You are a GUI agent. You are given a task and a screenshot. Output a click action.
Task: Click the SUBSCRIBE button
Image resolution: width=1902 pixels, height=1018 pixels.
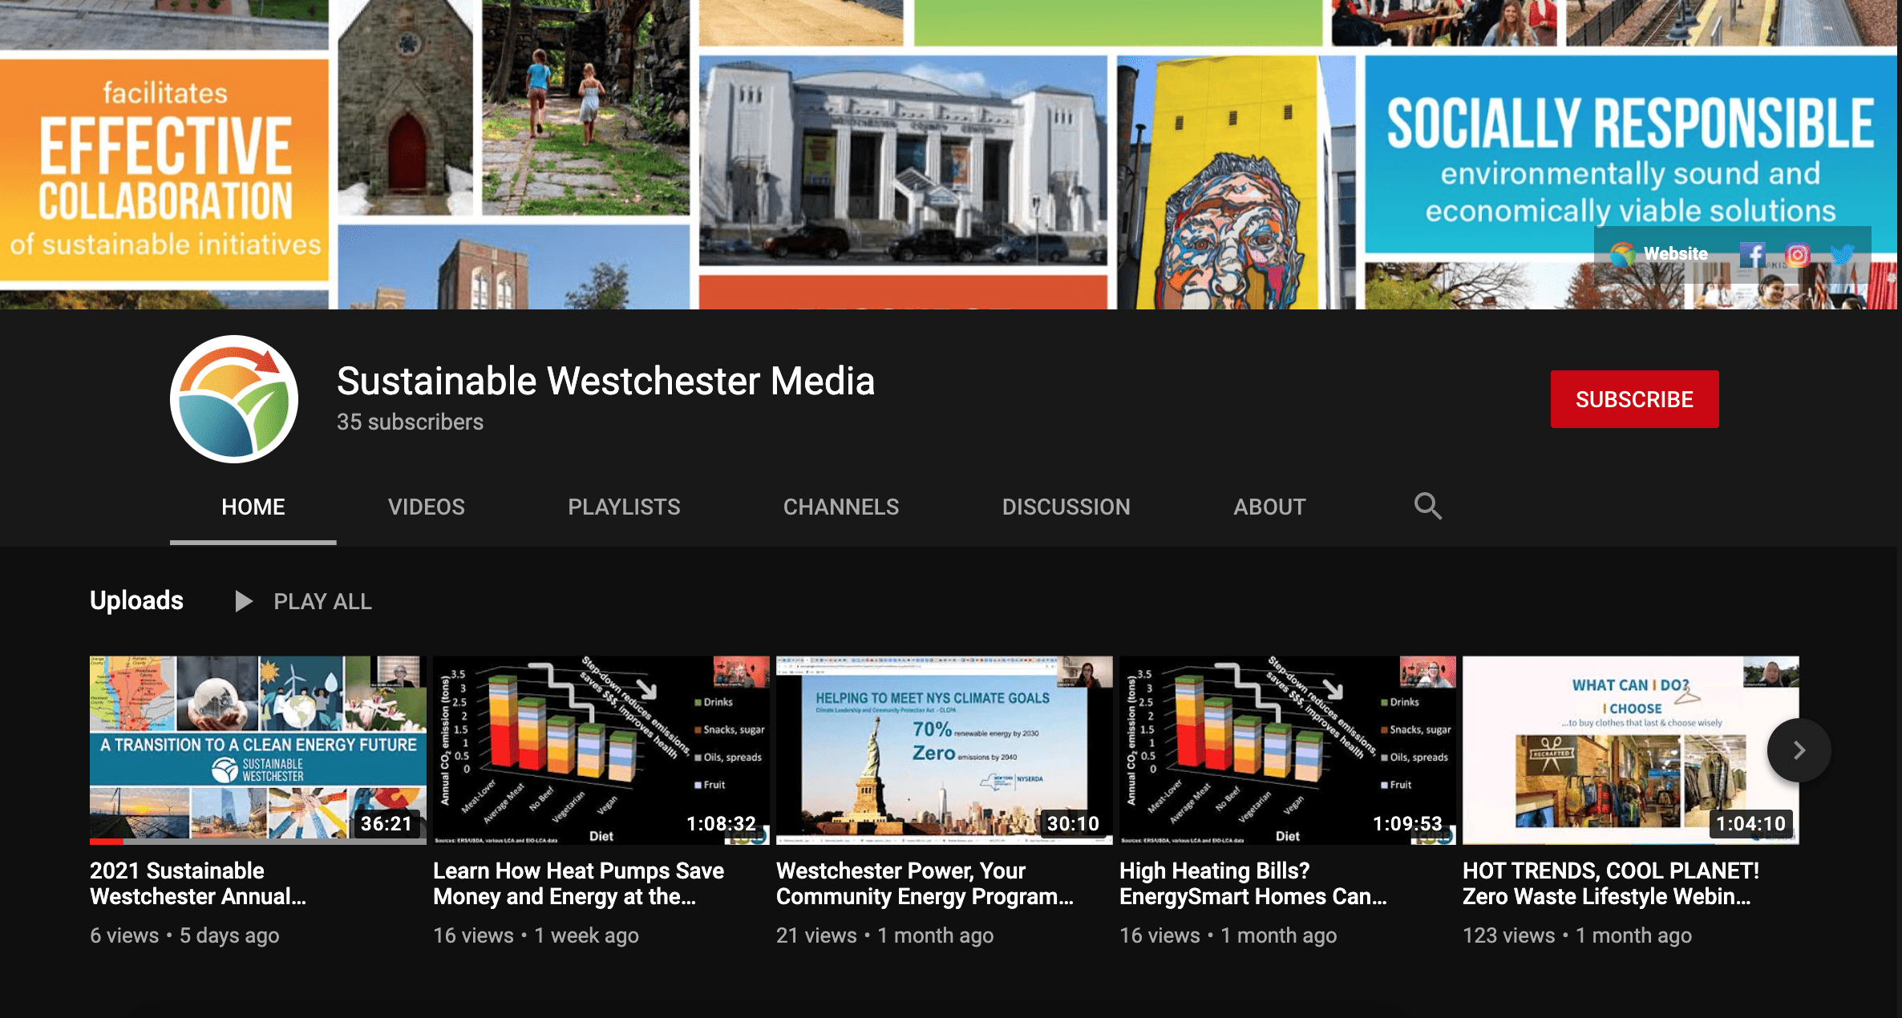pos(1634,399)
